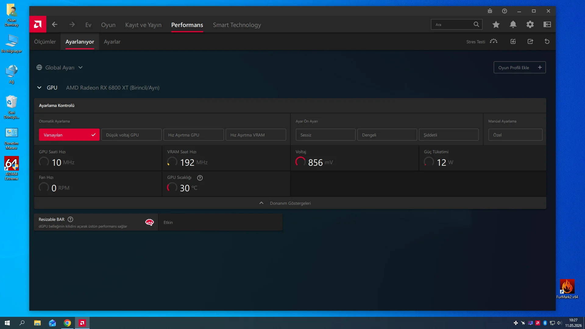Select the Performans tab
The height and width of the screenshot is (329, 585).
(x=187, y=25)
